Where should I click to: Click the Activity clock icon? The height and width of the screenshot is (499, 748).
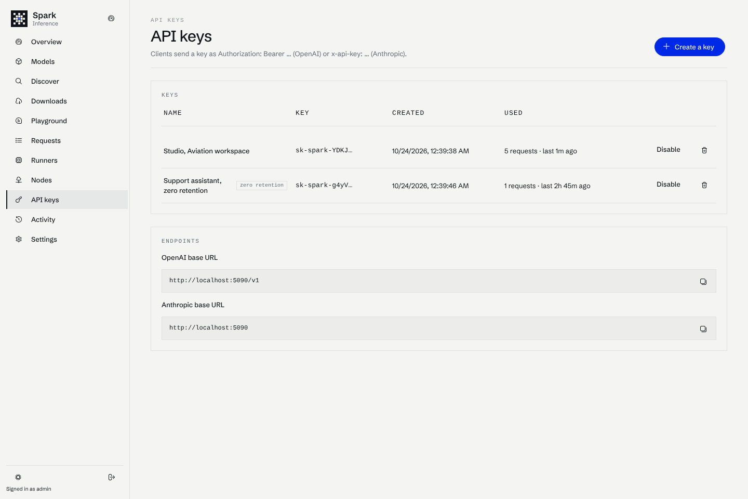click(x=19, y=219)
